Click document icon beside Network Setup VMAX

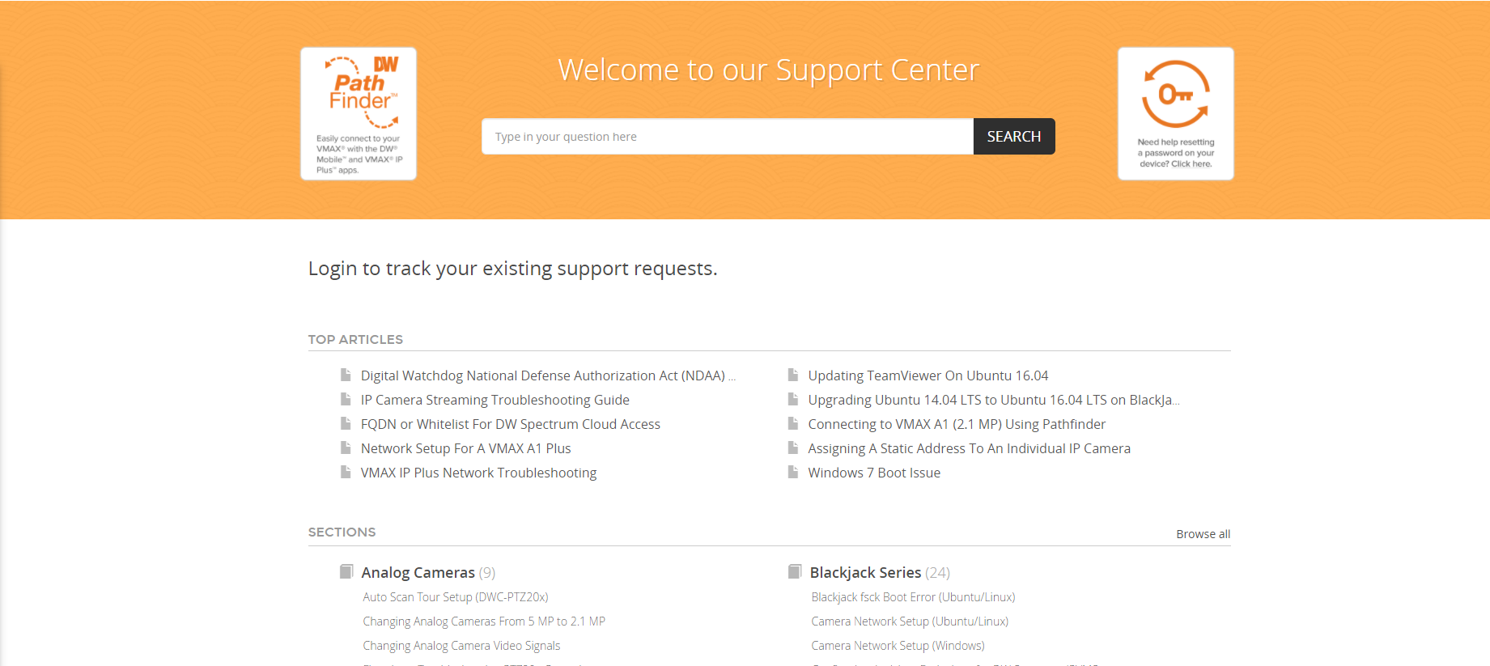coord(346,448)
